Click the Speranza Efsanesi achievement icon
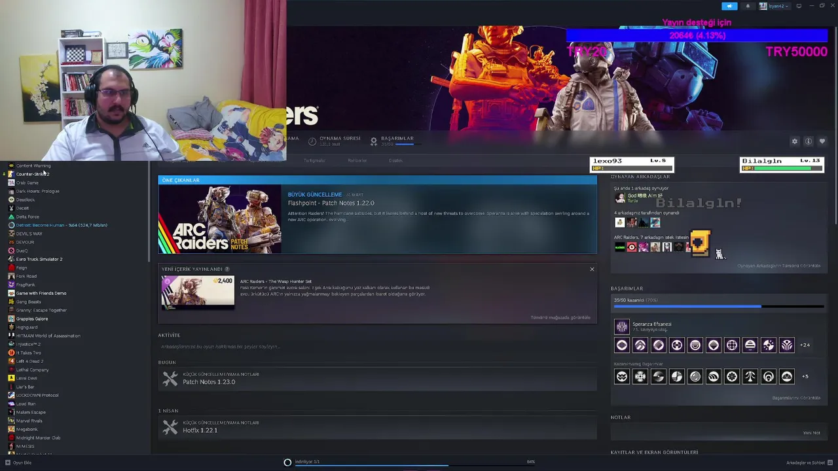This screenshot has width=838, height=471. pyautogui.click(x=621, y=326)
